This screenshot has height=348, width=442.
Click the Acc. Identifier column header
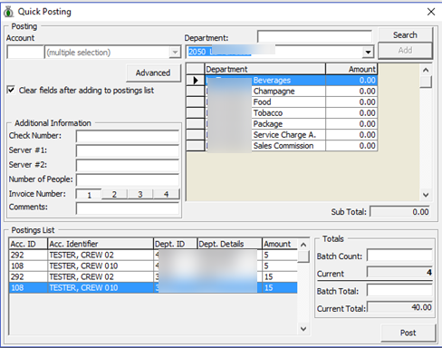[101, 244]
